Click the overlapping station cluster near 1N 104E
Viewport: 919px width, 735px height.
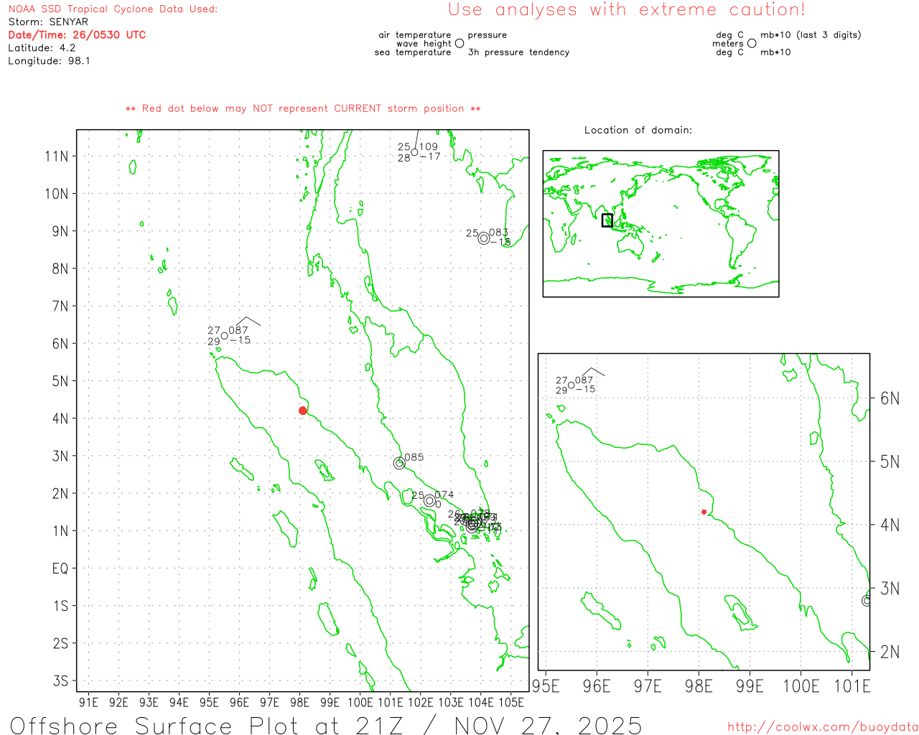tap(472, 523)
